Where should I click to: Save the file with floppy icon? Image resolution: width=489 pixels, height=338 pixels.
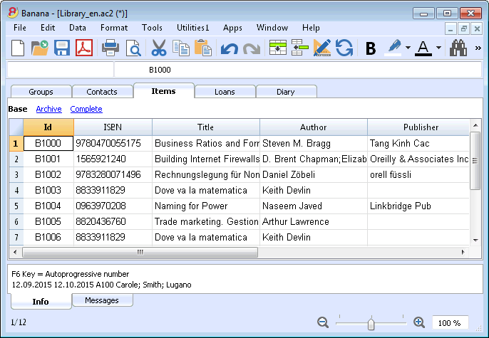62,48
